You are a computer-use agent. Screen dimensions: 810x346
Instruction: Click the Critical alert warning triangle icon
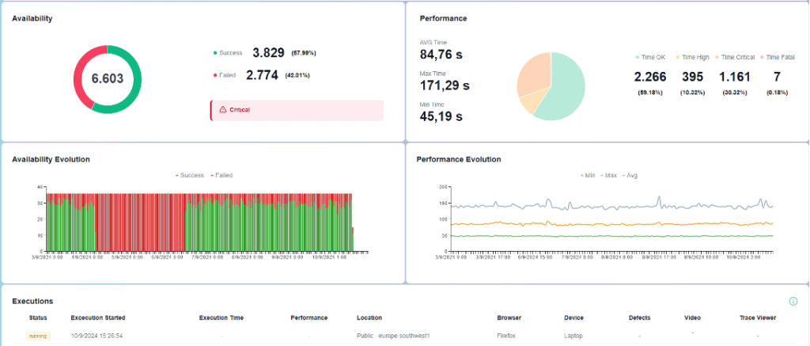[222, 109]
